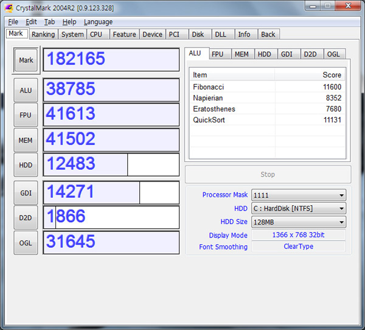Screen dimensions: 365x330
Task: Open the Tab menu
Action: click(50, 22)
